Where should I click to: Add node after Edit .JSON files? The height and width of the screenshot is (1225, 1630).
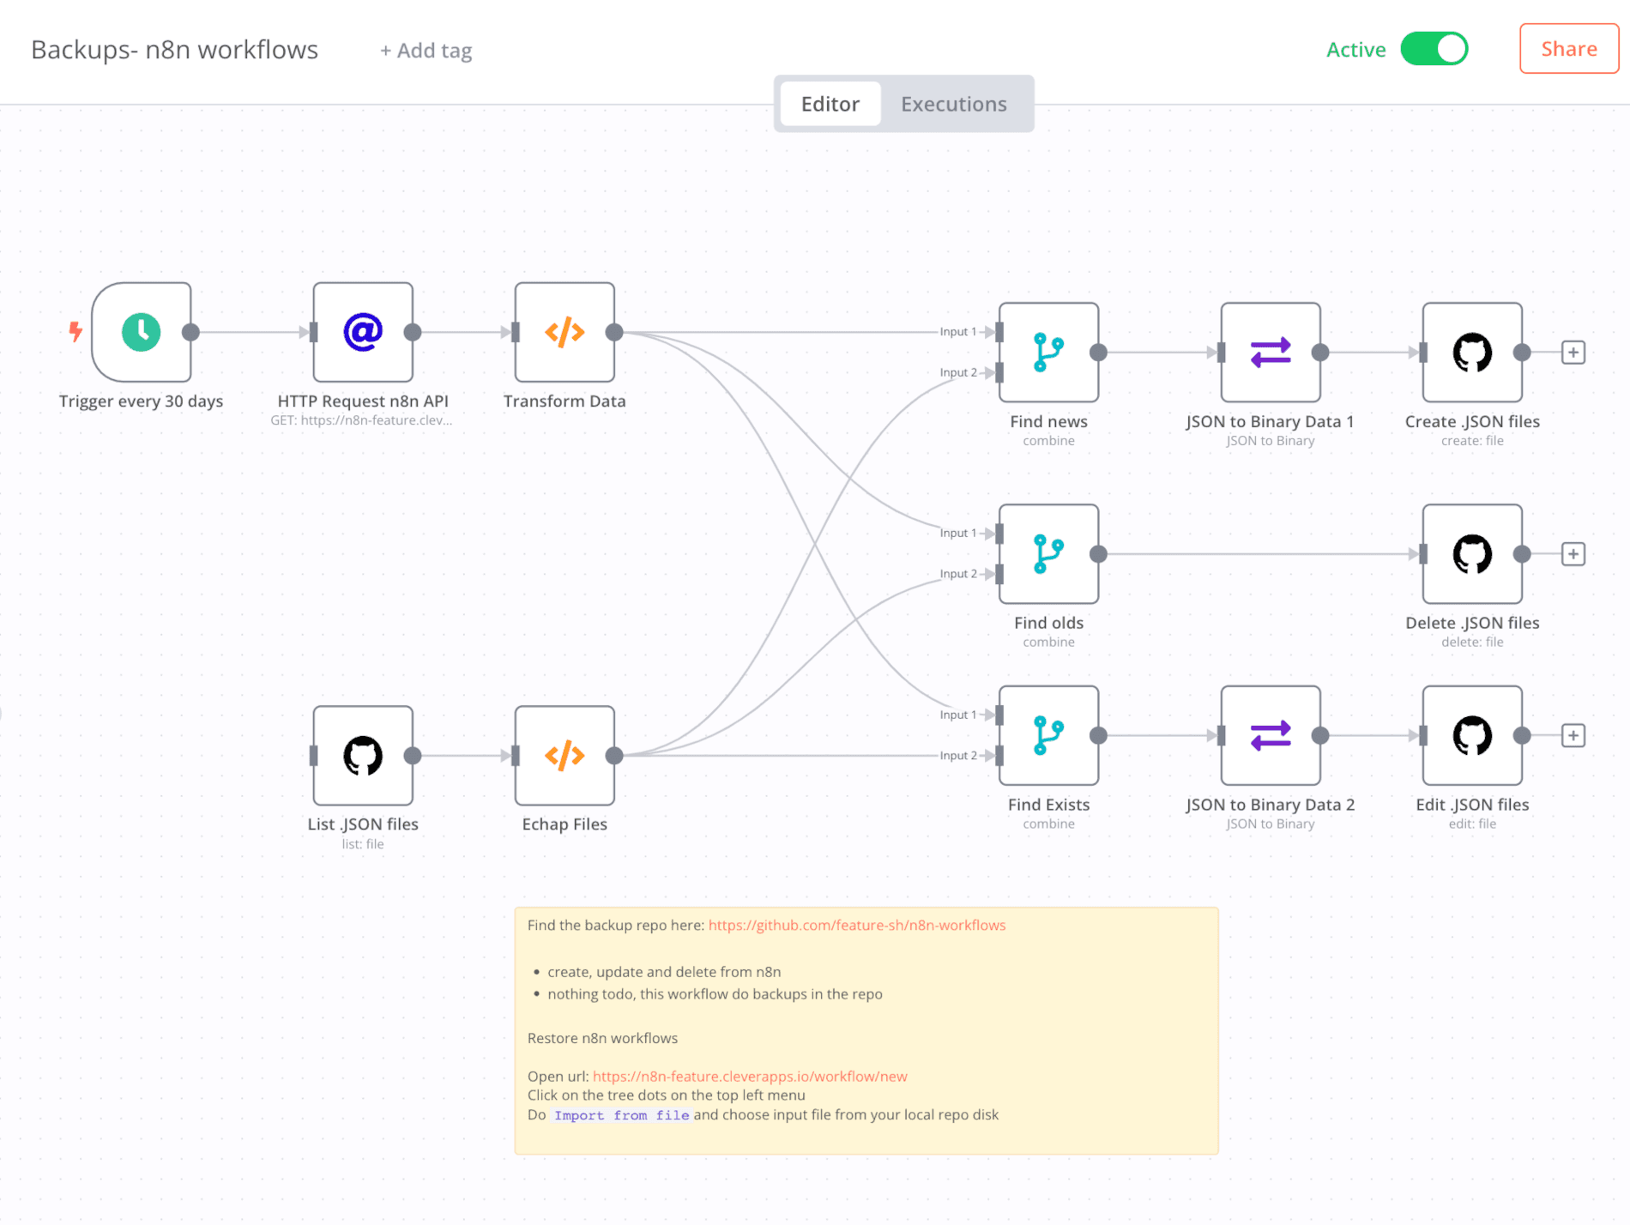tap(1573, 735)
